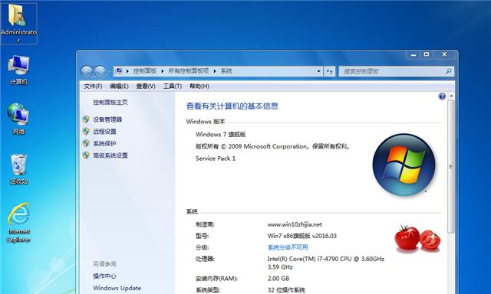Click the Service Pack 1 text

pos(216,158)
